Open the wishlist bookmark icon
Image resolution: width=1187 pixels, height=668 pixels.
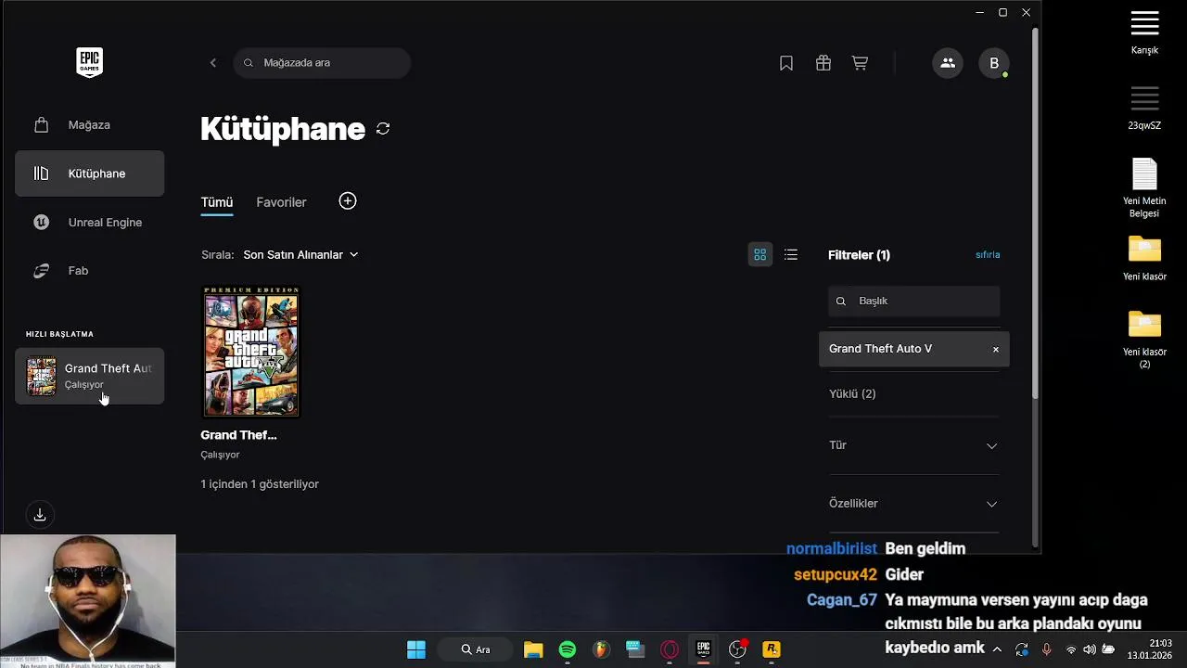786,63
